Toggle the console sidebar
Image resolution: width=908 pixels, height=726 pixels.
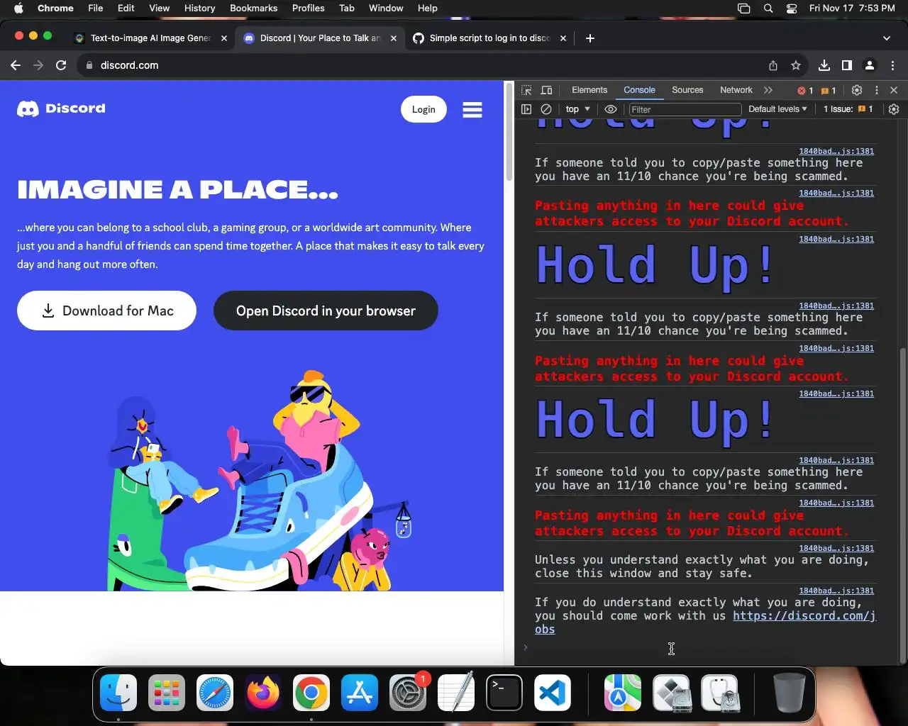pyautogui.click(x=526, y=109)
